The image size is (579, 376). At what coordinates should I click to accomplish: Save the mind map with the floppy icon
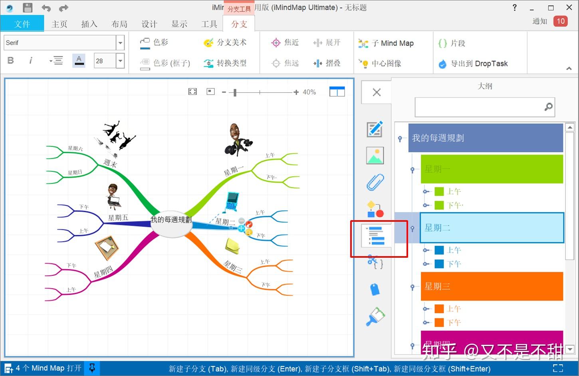(x=28, y=8)
